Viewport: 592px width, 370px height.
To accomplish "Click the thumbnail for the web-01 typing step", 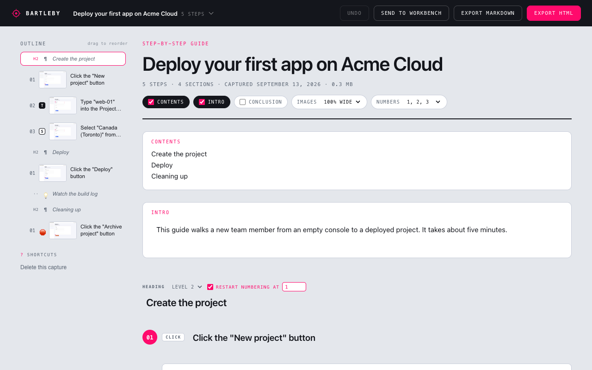I will (x=63, y=105).
